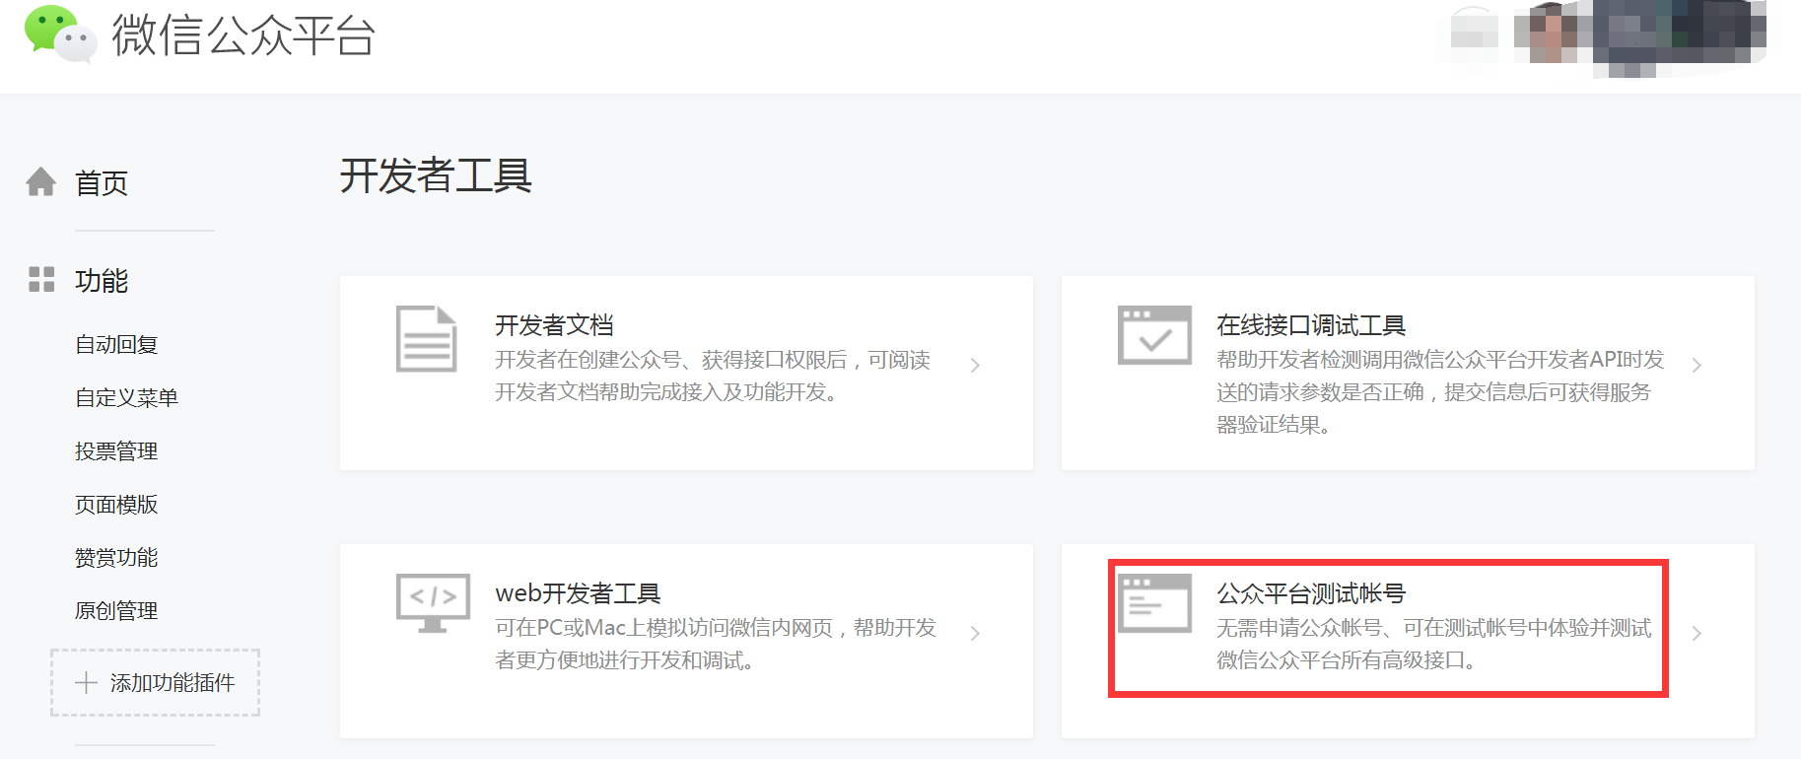Click the plus icon in 添加功能插件
The image size is (1801, 759).
[86, 682]
